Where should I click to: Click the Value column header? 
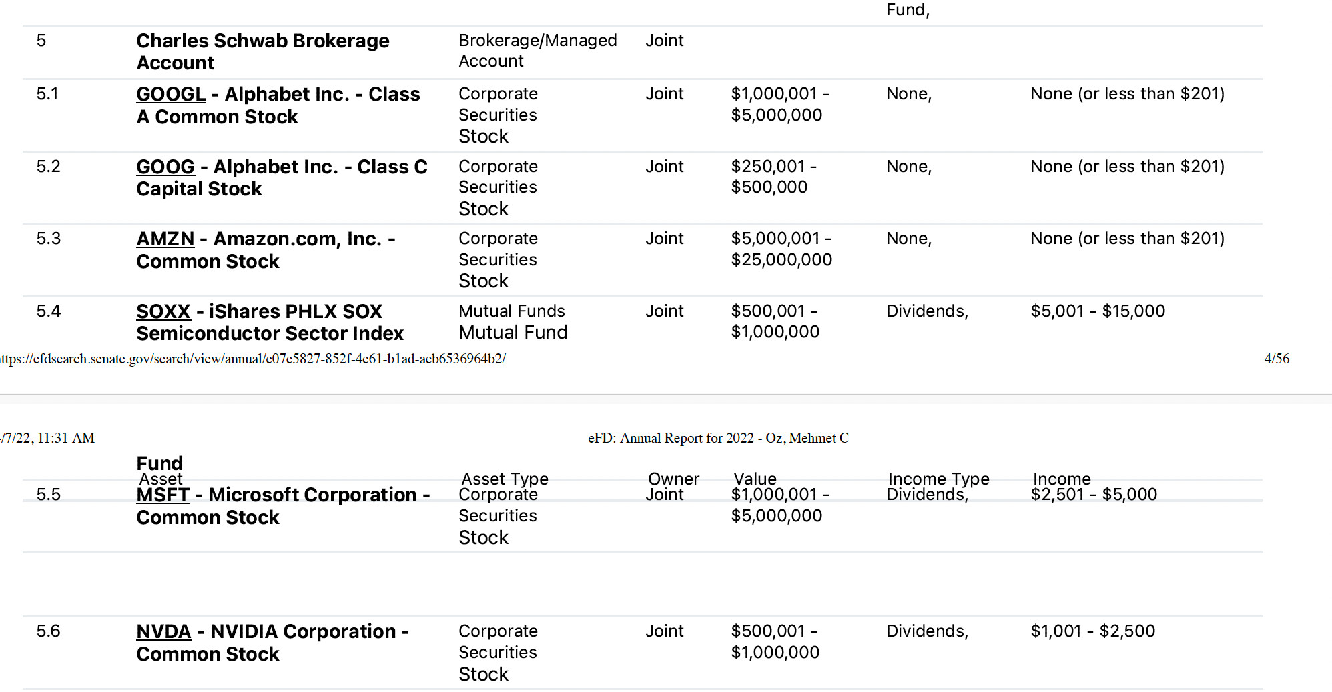pyautogui.click(x=755, y=478)
